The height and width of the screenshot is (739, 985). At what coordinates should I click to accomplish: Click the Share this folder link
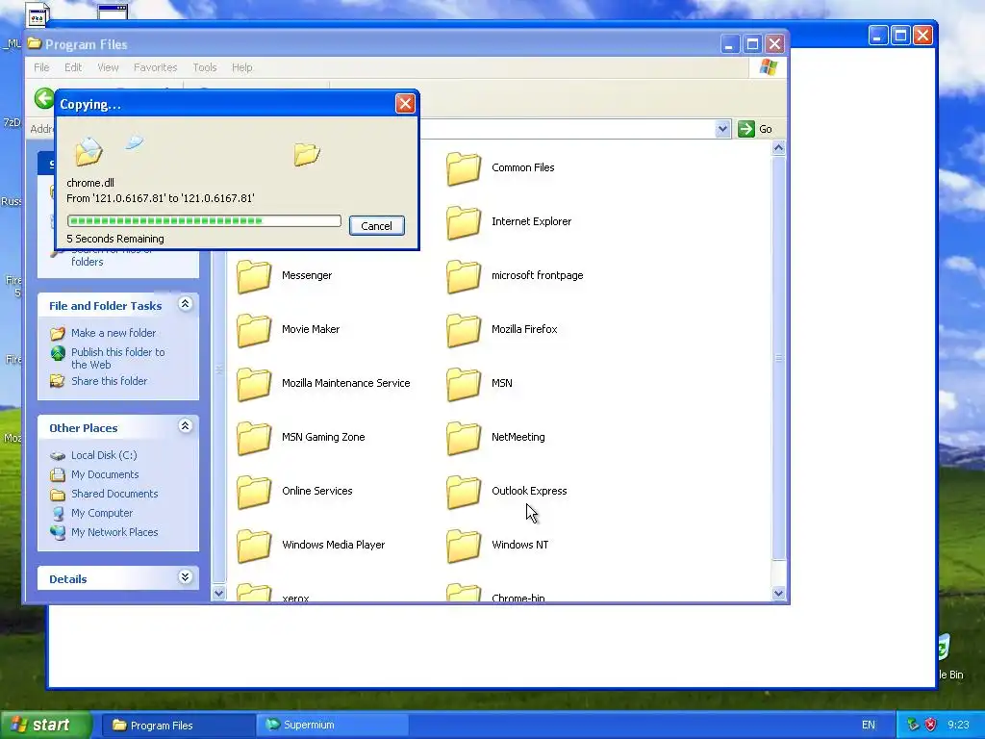[110, 381]
